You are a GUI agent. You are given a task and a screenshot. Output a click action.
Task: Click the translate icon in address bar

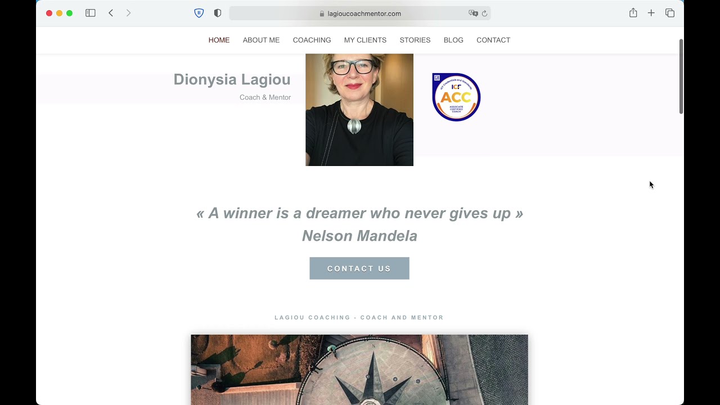[x=473, y=13]
